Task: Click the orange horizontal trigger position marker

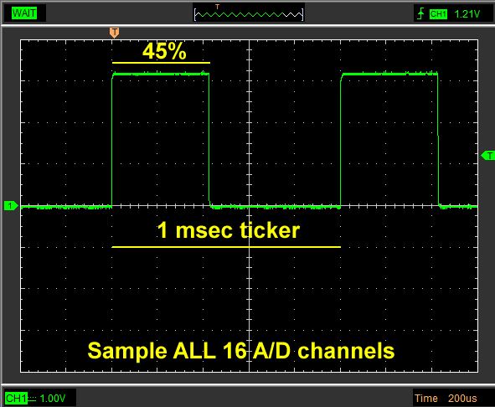Action: point(114,33)
